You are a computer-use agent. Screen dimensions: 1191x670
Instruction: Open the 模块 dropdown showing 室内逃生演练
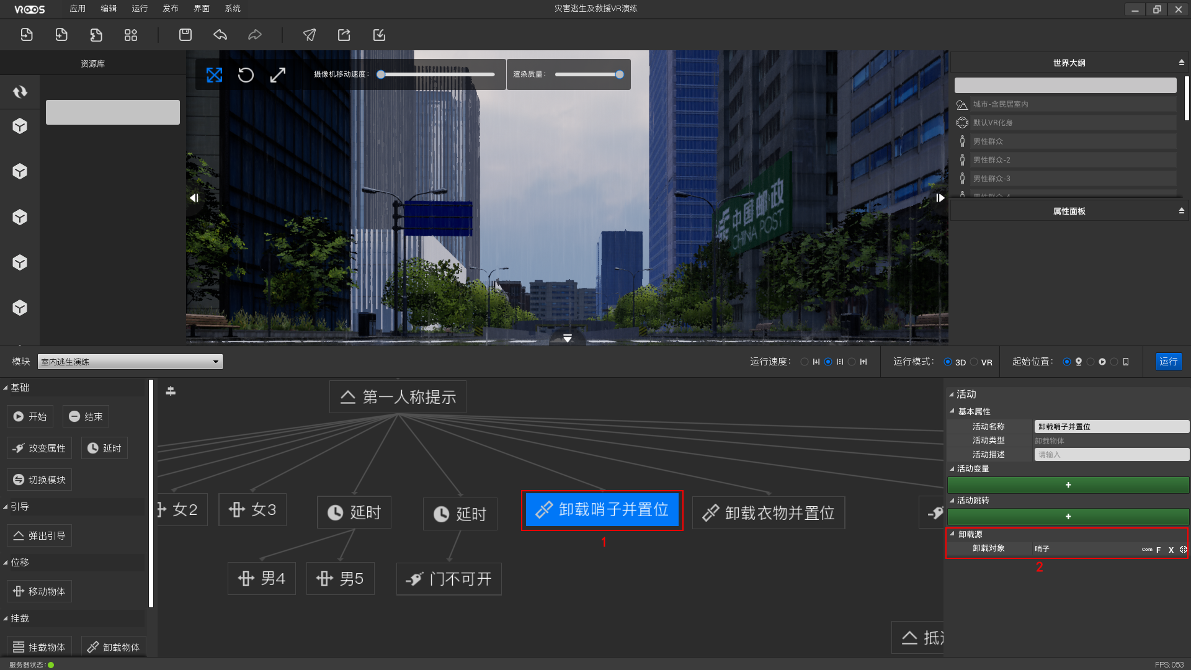tap(130, 362)
